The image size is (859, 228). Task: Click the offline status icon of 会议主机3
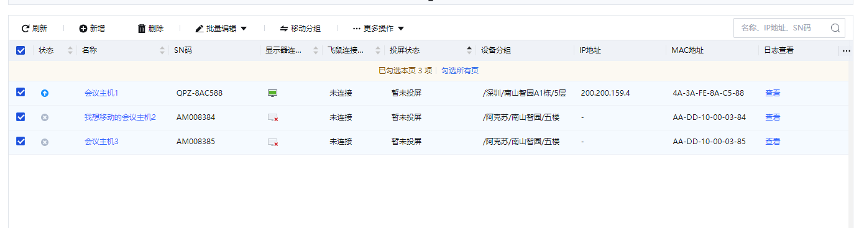[x=45, y=142]
